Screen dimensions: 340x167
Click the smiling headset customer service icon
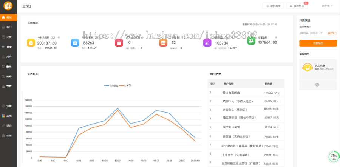coord(307,68)
